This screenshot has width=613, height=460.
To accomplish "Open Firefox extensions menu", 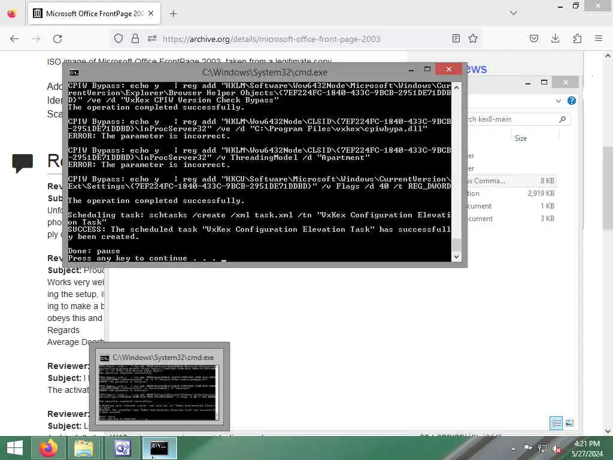I will coord(577,38).
